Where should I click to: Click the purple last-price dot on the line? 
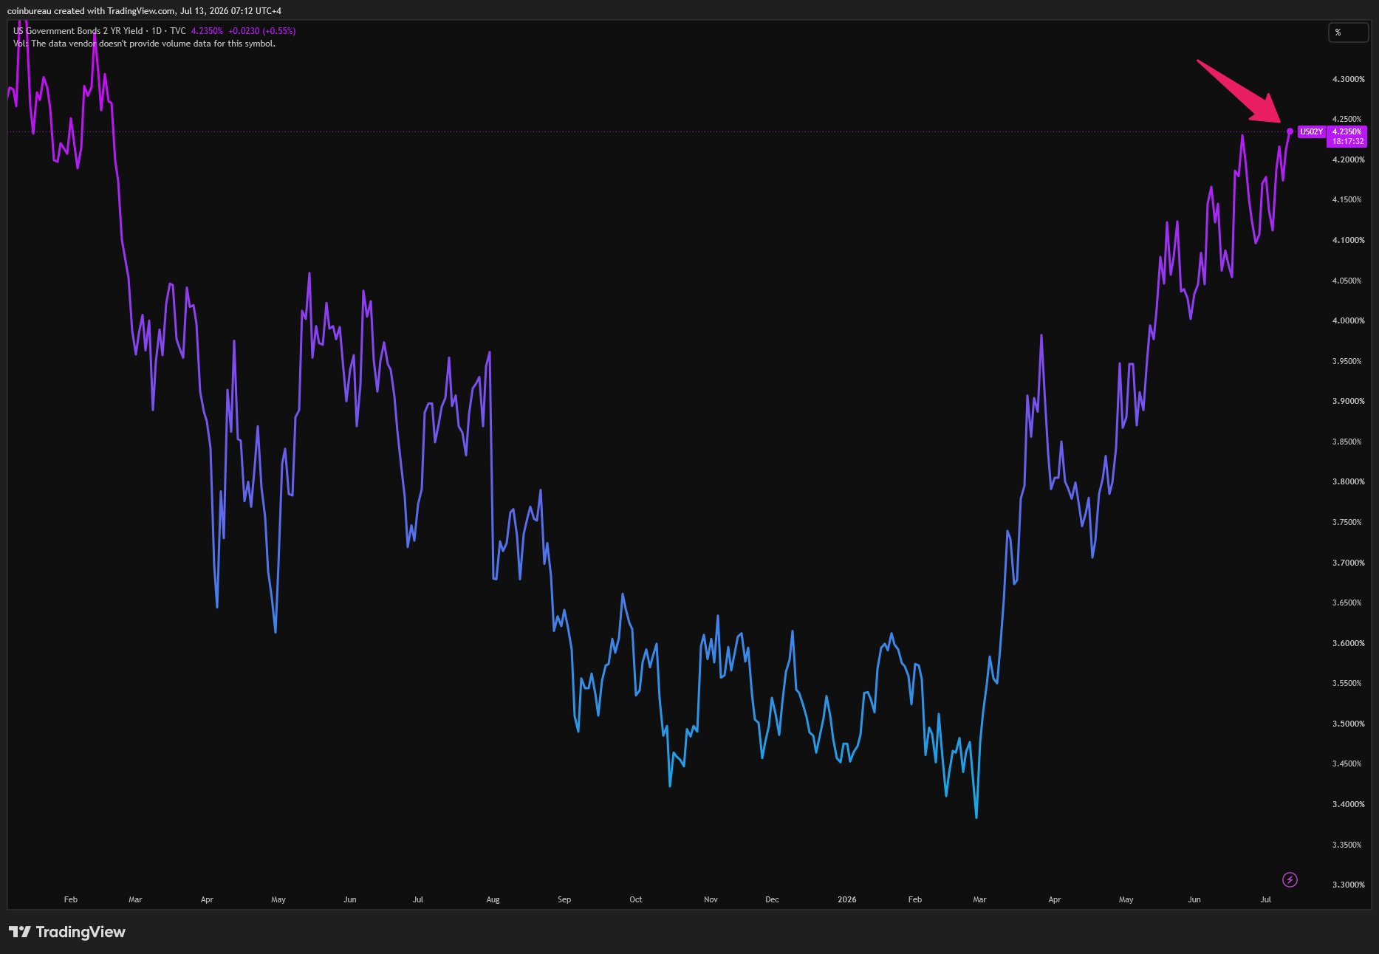point(1290,131)
